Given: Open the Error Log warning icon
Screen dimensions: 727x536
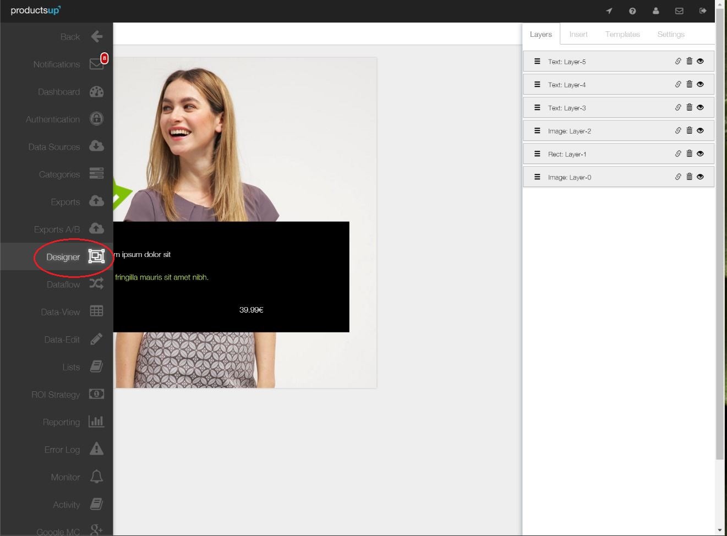Looking at the screenshot, I should tap(96, 449).
